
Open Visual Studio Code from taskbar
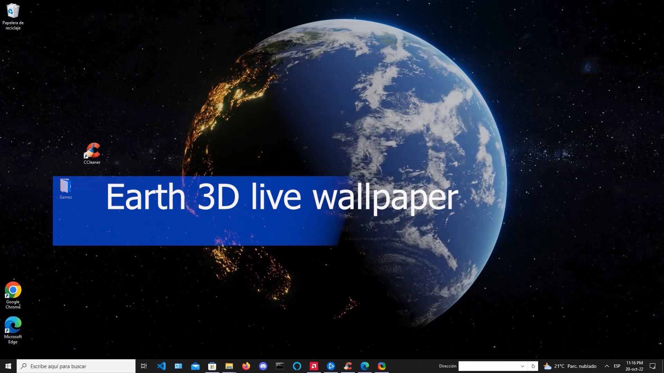(x=161, y=366)
